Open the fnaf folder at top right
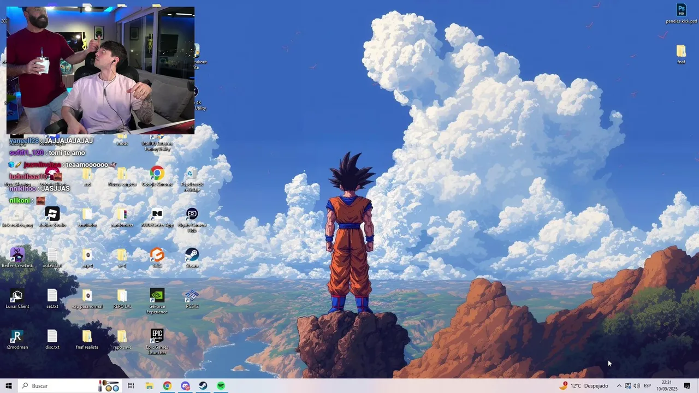 tap(681, 55)
